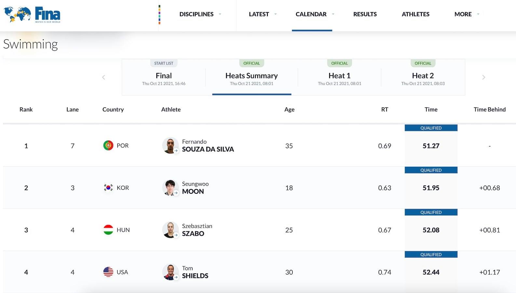516x293 pixels.
Task: Click Seungwoo Moon's avatar picture
Action: coord(170,188)
